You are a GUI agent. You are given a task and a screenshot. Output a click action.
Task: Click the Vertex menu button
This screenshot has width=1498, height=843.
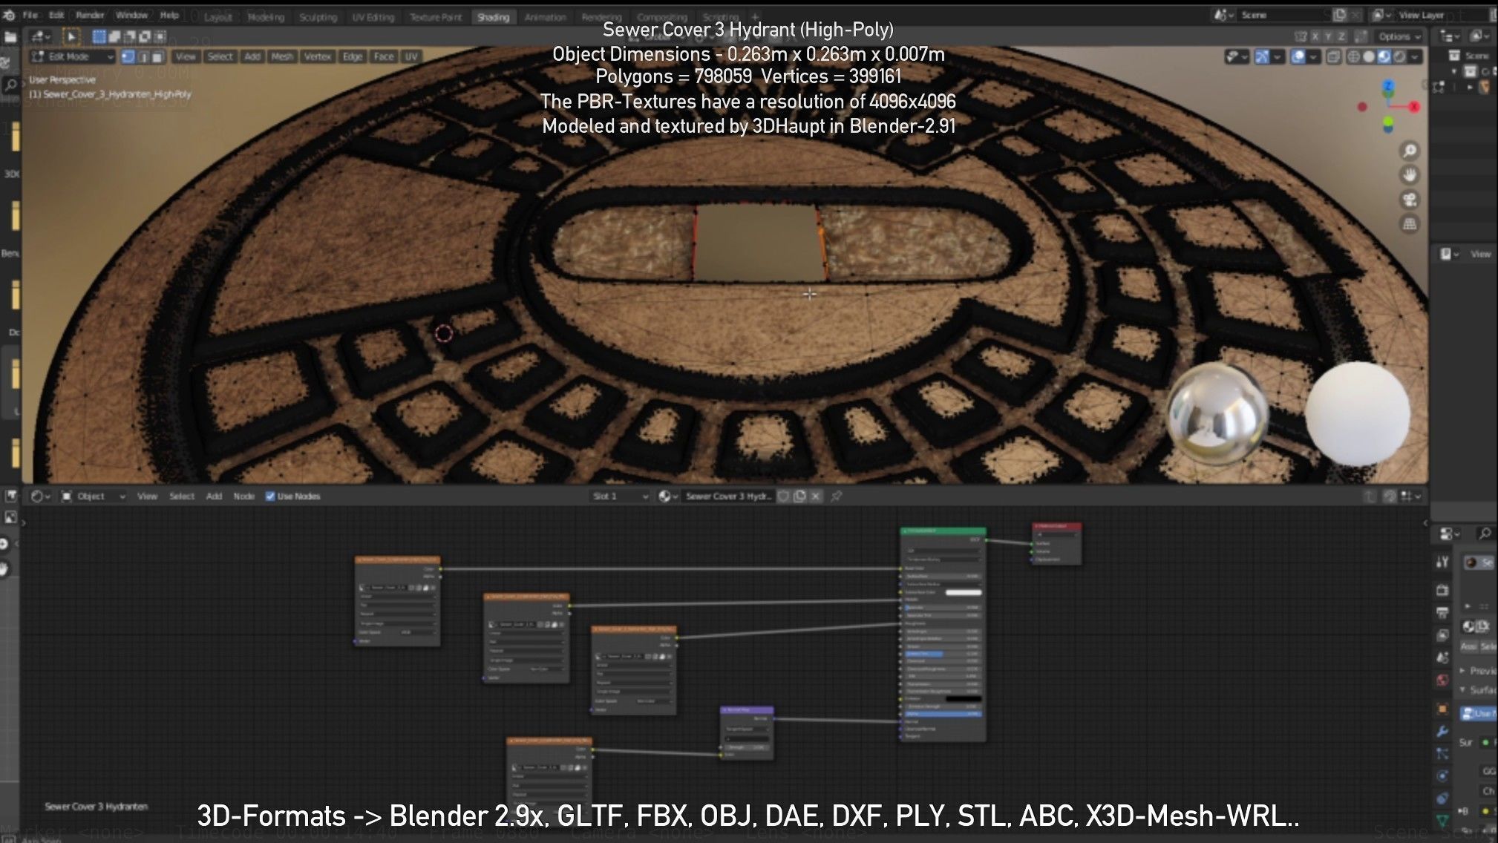coord(317,56)
